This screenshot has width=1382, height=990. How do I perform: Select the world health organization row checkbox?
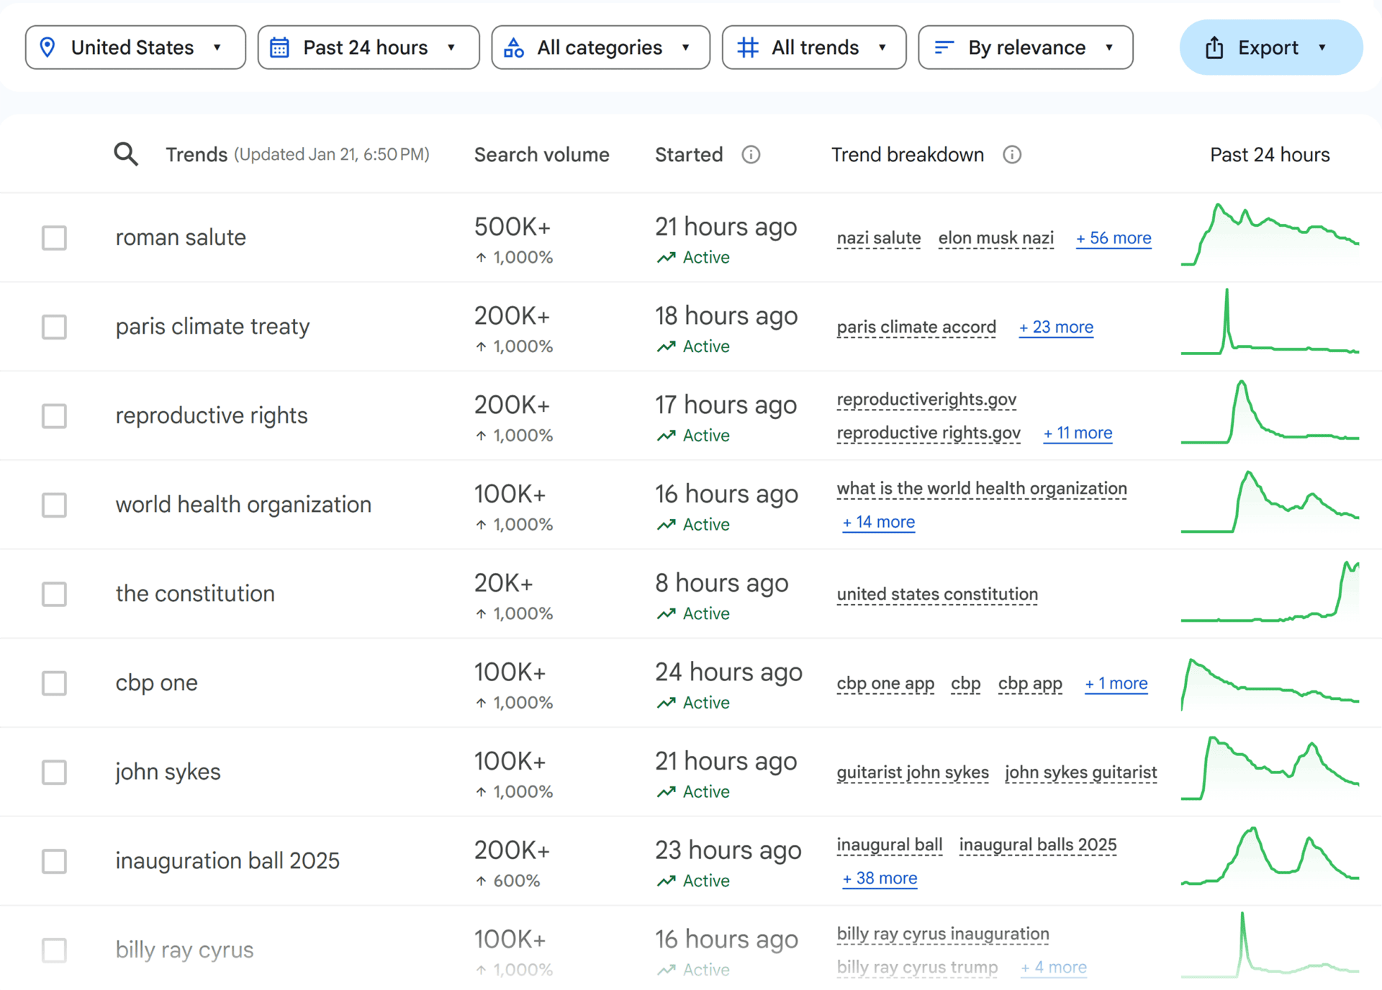coord(54,505)
